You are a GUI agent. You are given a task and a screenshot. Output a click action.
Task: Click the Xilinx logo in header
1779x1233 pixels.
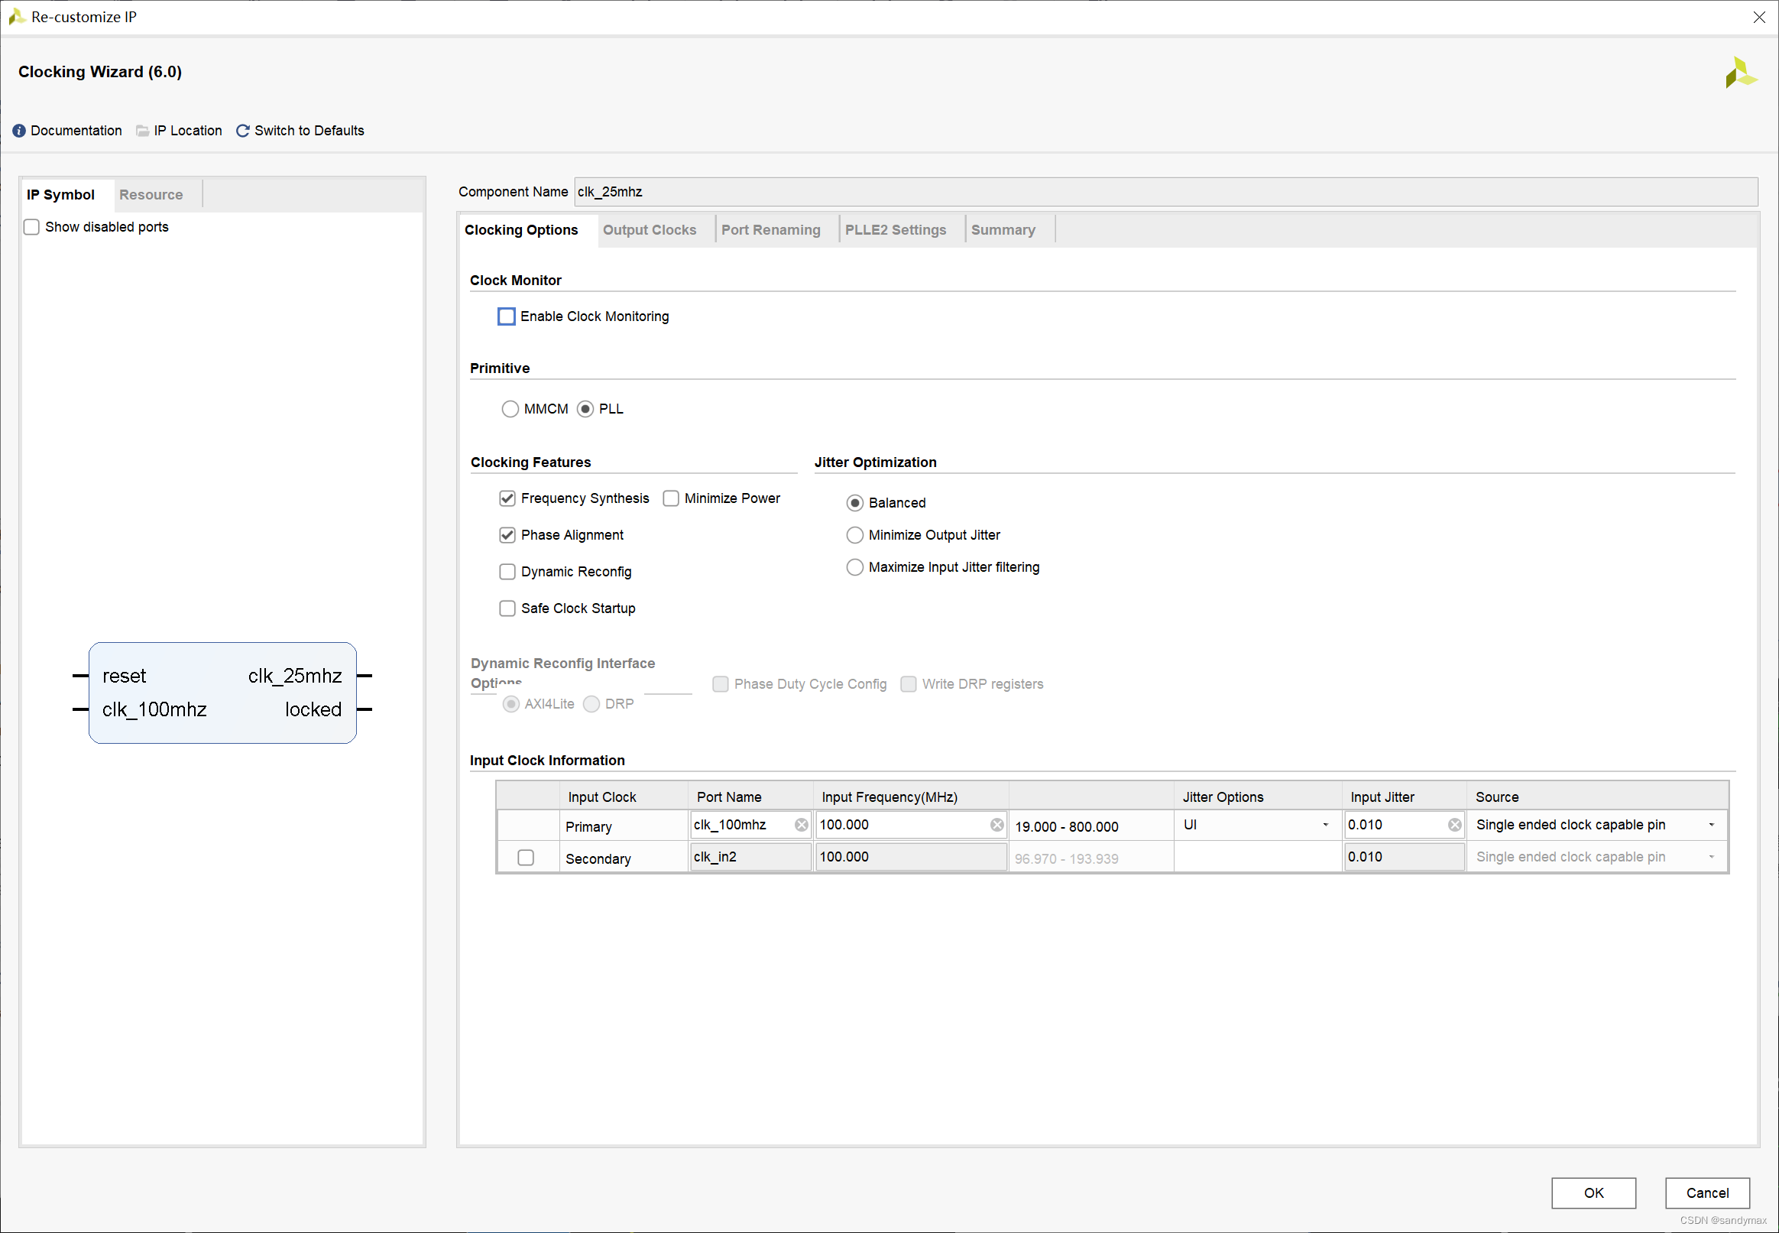coord(1740,73)
